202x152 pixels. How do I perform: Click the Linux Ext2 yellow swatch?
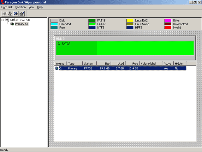(130, 20)
